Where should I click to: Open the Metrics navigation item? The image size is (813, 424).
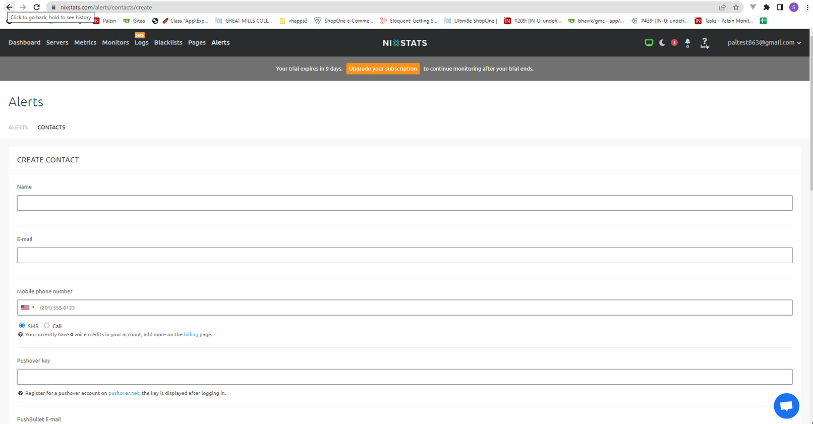[85, 42]
